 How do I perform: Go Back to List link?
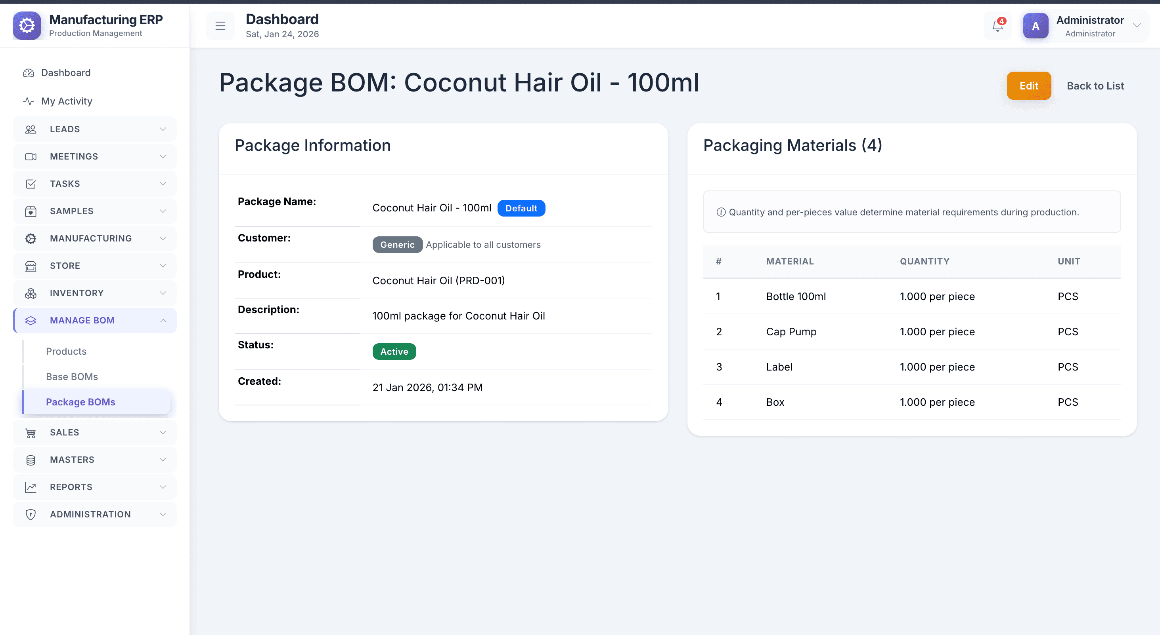1095,86
